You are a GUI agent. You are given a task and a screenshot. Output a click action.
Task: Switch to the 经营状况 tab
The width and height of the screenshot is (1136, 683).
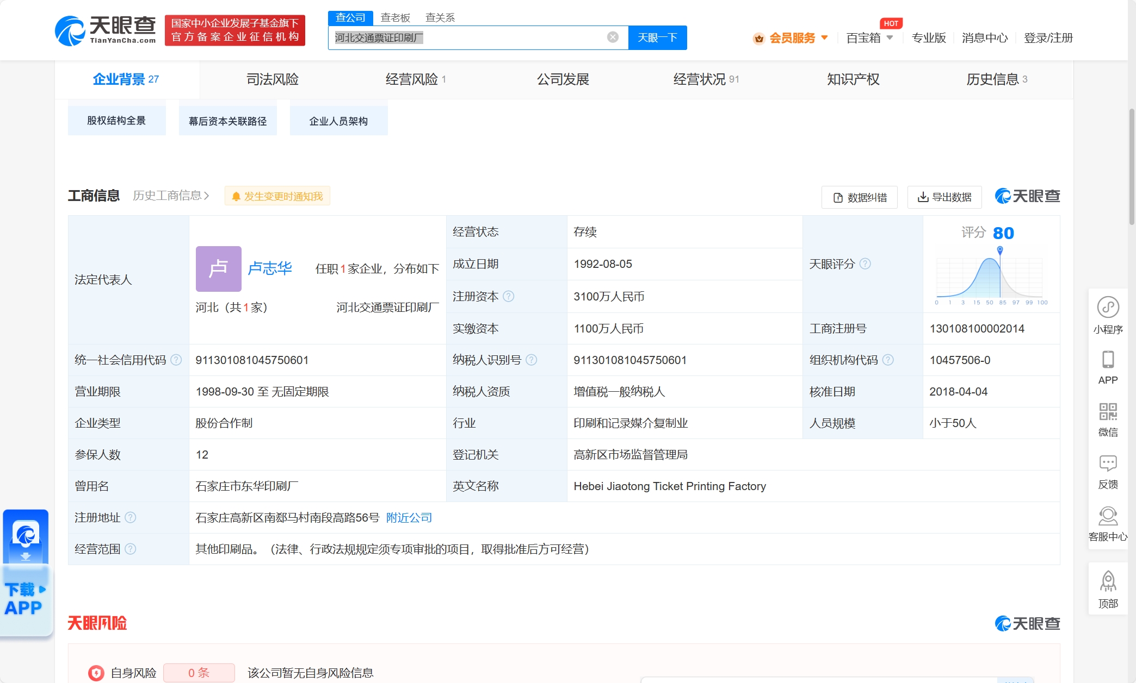[x=706, y=79]
